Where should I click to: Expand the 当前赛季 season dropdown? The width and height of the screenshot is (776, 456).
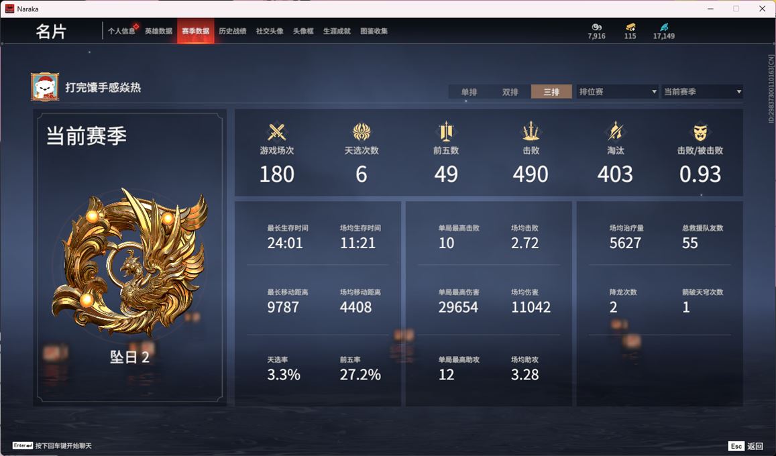click(x=702, y=91)
